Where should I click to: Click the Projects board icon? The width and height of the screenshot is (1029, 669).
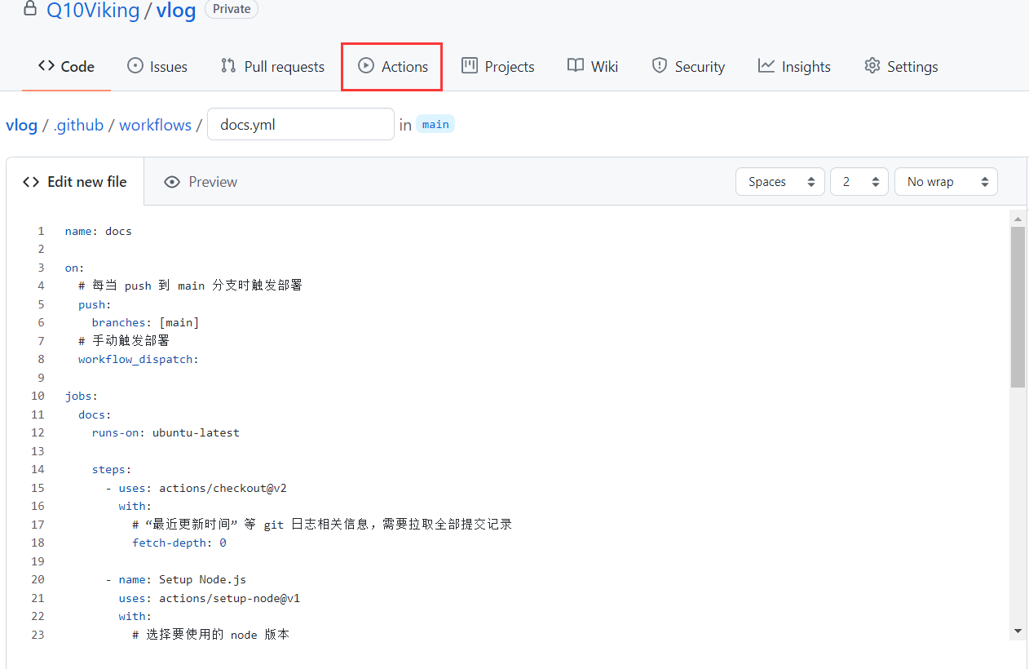470,66
